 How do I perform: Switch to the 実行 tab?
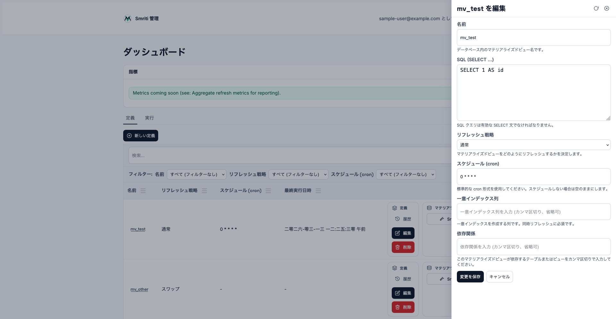tap(149, 118)
